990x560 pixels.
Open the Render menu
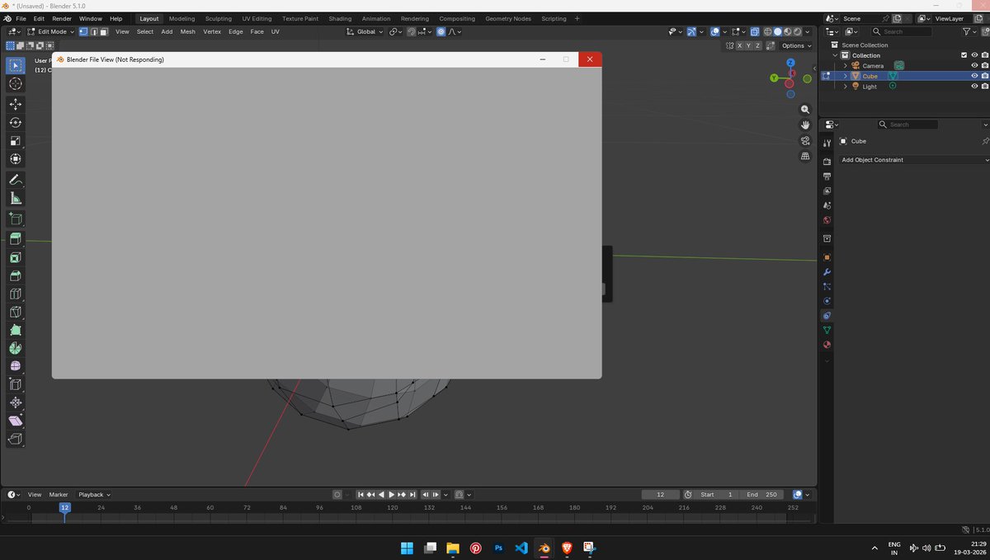point(62,18)
